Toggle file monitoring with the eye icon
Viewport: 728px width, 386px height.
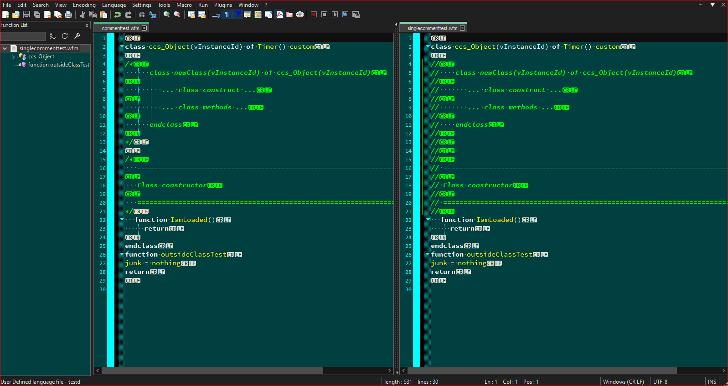click(x=300, y=15)
